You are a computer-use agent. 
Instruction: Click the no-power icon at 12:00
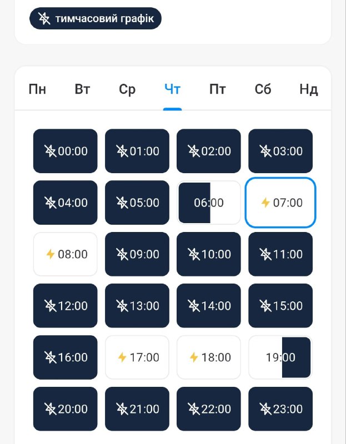pos(51,306)
